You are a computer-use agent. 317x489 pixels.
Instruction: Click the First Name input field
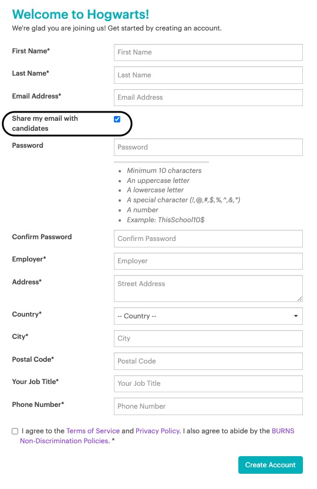208,52
